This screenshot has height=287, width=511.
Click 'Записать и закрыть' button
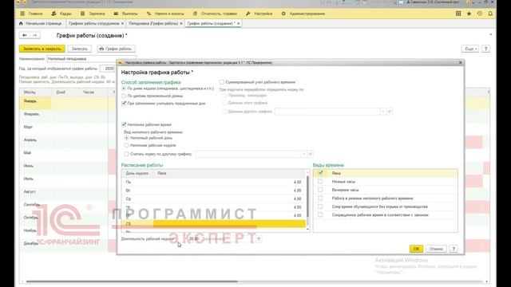coord(42,49)
